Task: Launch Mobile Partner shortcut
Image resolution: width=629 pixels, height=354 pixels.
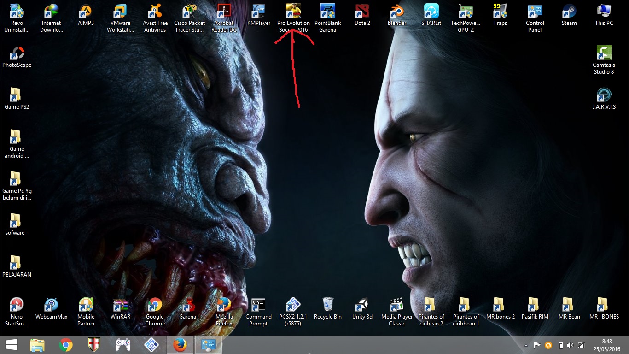Action: (86, 312)
